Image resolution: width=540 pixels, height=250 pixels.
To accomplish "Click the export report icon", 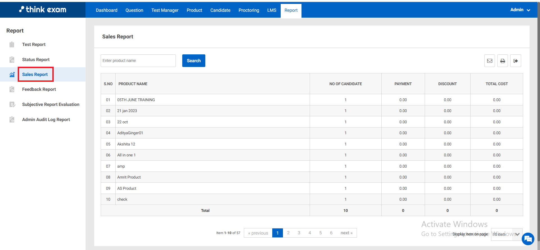I will pyautogui.click(x=515, y=61).
